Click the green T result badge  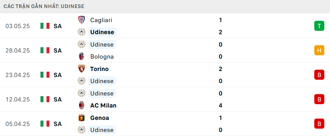tap(319, 26)
